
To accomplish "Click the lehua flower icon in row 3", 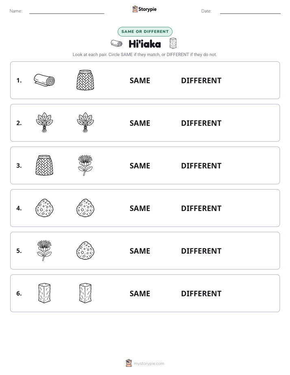I will pos(85,165).
